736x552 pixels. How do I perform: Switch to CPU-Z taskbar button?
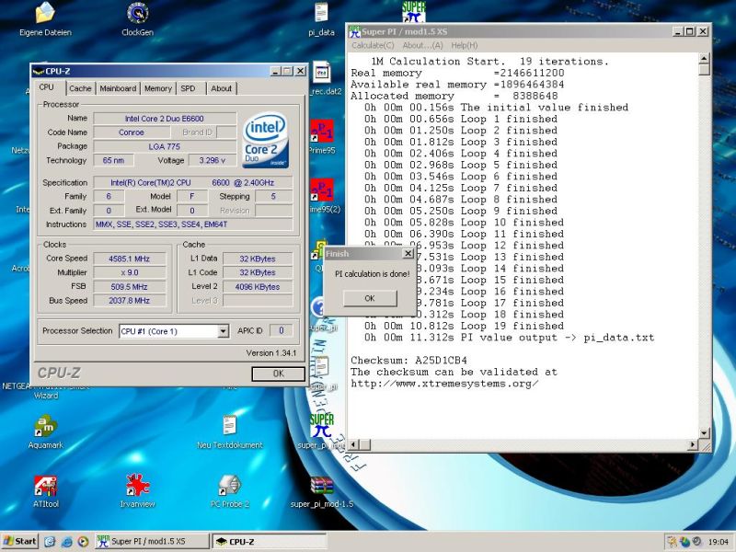click(269, 542)
